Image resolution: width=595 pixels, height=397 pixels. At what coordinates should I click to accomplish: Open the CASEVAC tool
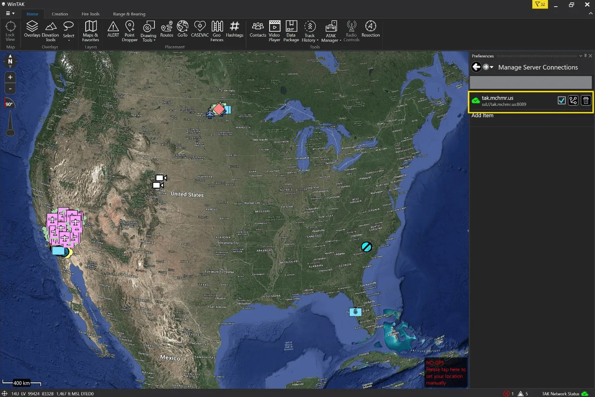(200, 29)
